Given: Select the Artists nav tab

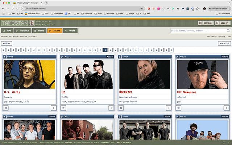Looking at the screenshot, I should (x=55, y=31).
